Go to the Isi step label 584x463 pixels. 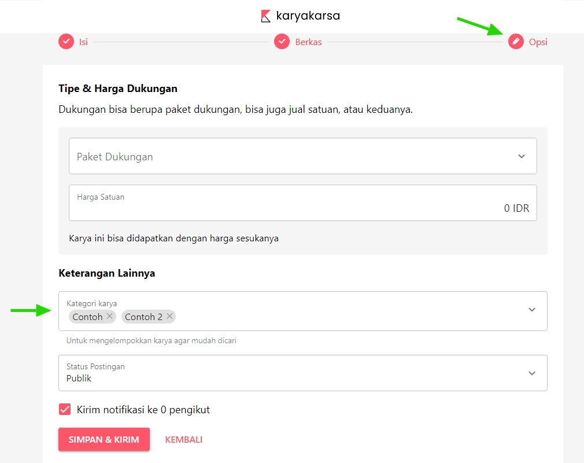[x=83, y=42]
